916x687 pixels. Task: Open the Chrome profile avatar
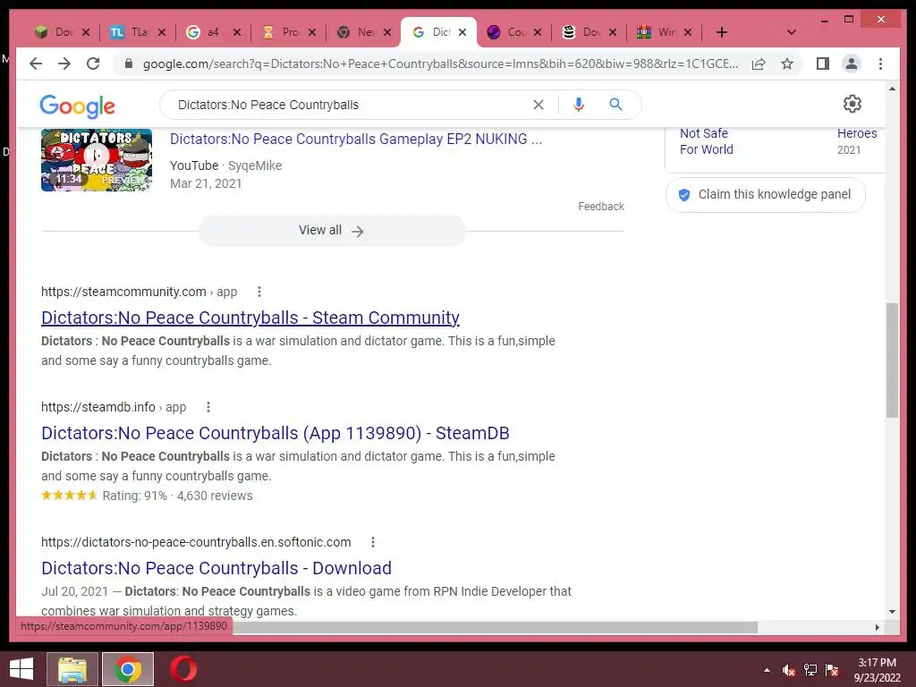coord(852,64)
